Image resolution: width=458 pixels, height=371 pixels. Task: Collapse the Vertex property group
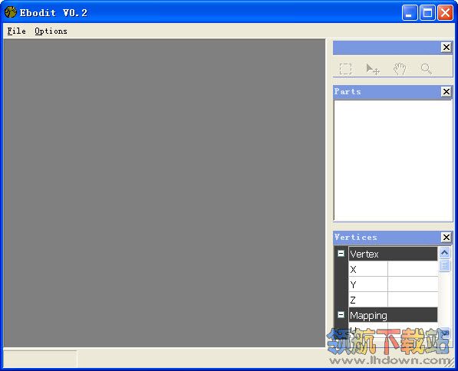click(x=341, y=254)
